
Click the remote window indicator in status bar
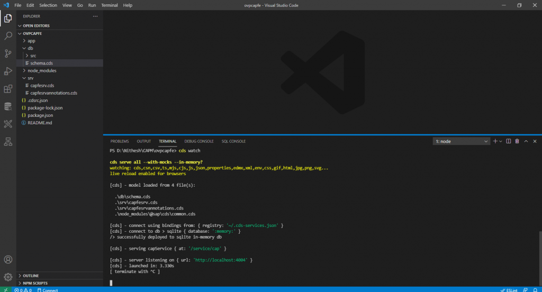(5, 289)
